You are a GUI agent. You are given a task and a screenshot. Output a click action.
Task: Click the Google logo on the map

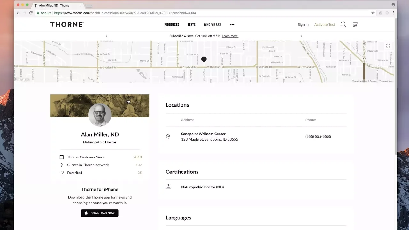22,80
